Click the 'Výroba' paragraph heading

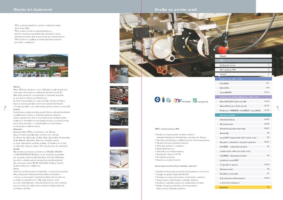pyautogui.click(x=17, y=109)
